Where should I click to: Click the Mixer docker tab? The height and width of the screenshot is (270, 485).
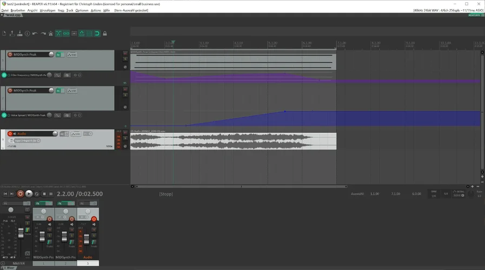(10, 268)
